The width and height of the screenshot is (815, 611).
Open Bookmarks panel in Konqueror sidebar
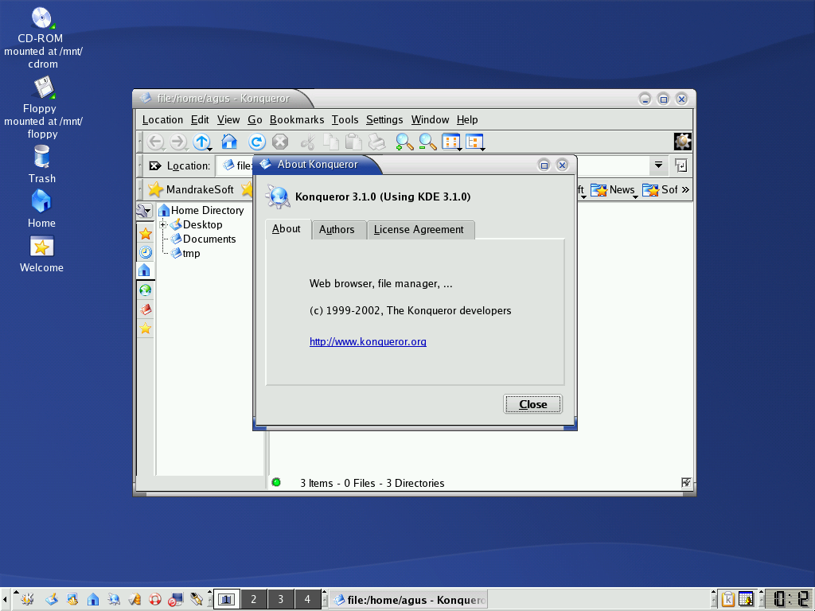[x=145, y=234]
